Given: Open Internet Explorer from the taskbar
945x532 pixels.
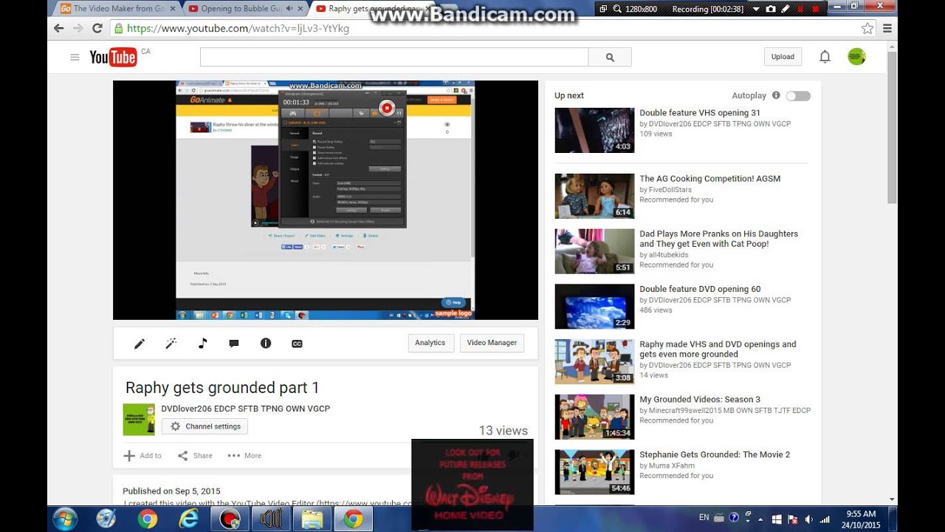Looking at the screenshot, I should (x=189, y=519).
